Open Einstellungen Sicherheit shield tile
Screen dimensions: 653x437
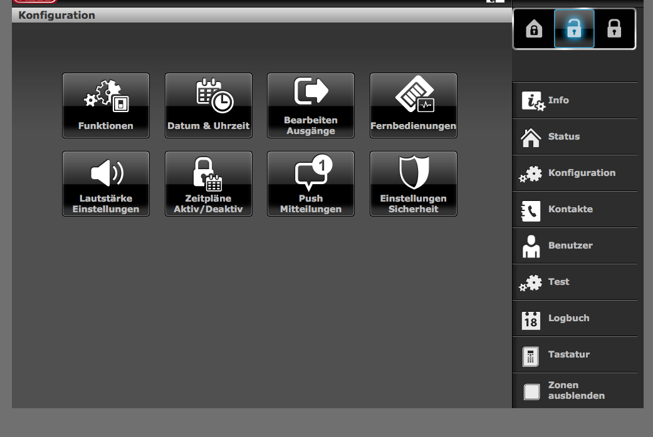click(x=414, y=183)
